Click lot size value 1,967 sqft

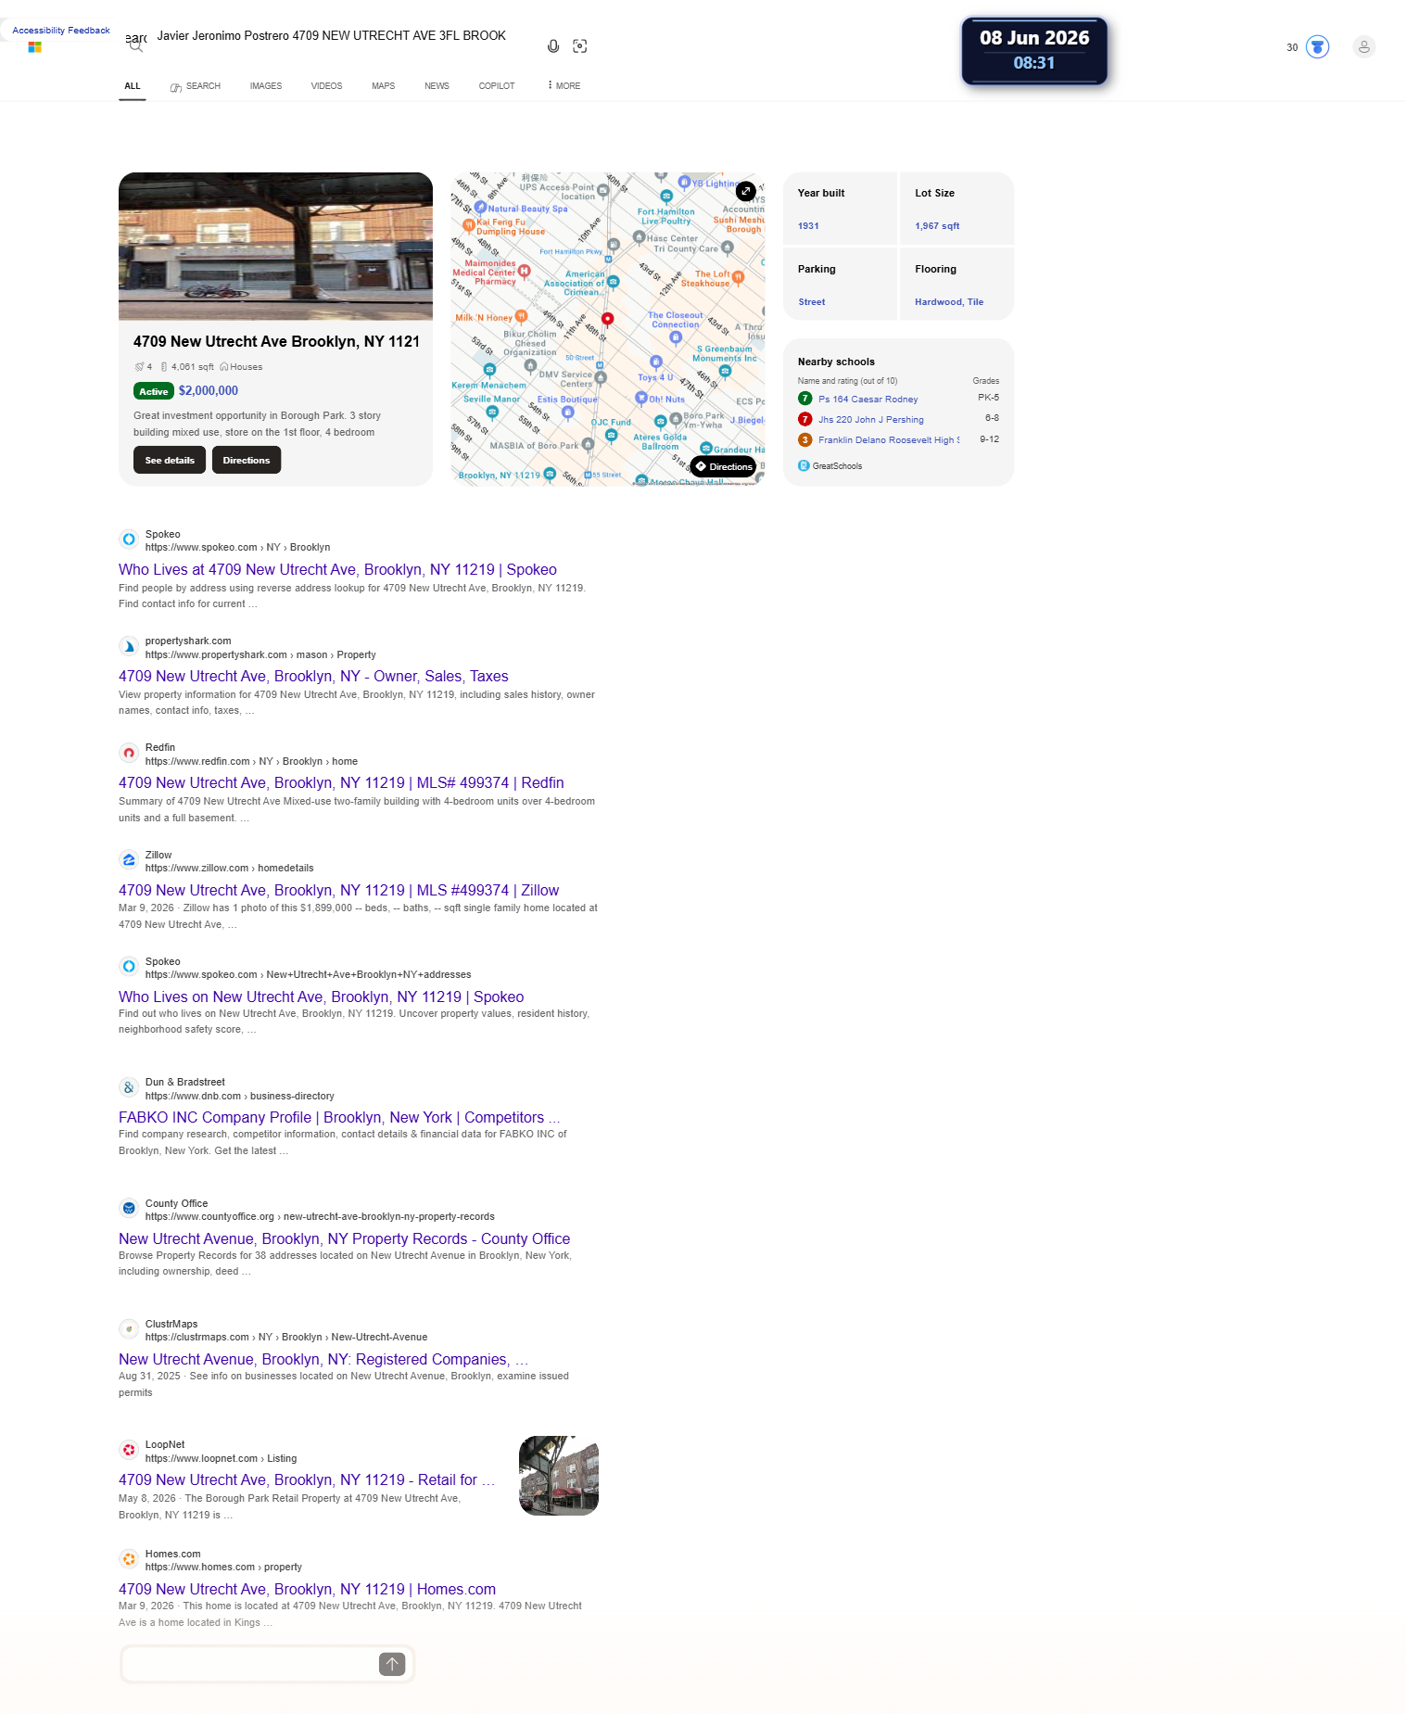(x=937, y=226)
